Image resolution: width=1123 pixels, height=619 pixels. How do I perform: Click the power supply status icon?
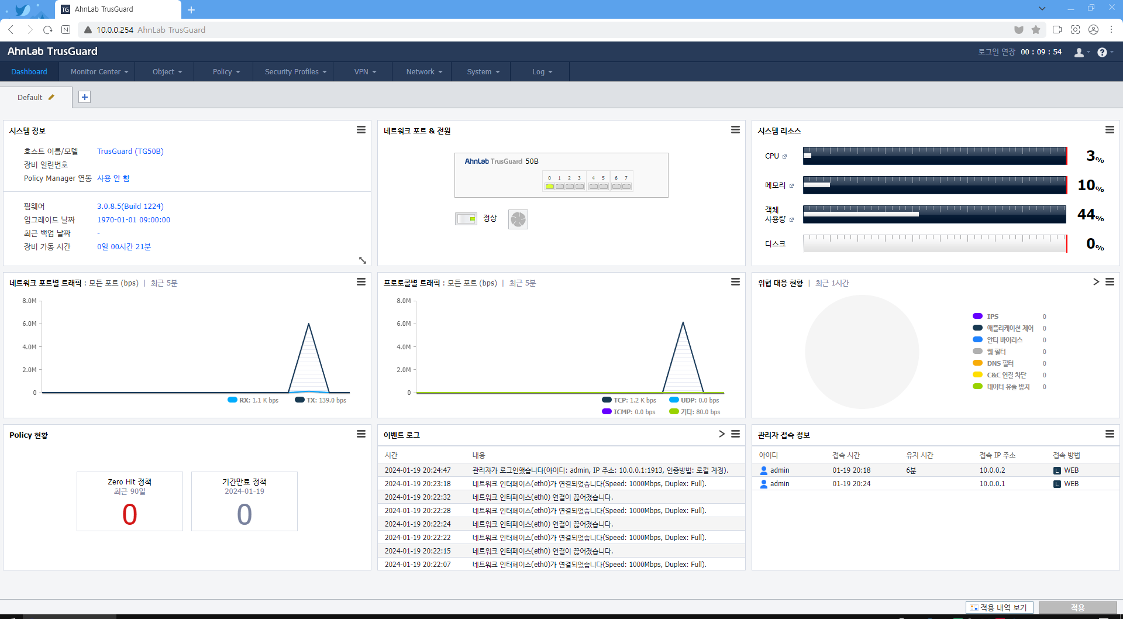[466, 219]
